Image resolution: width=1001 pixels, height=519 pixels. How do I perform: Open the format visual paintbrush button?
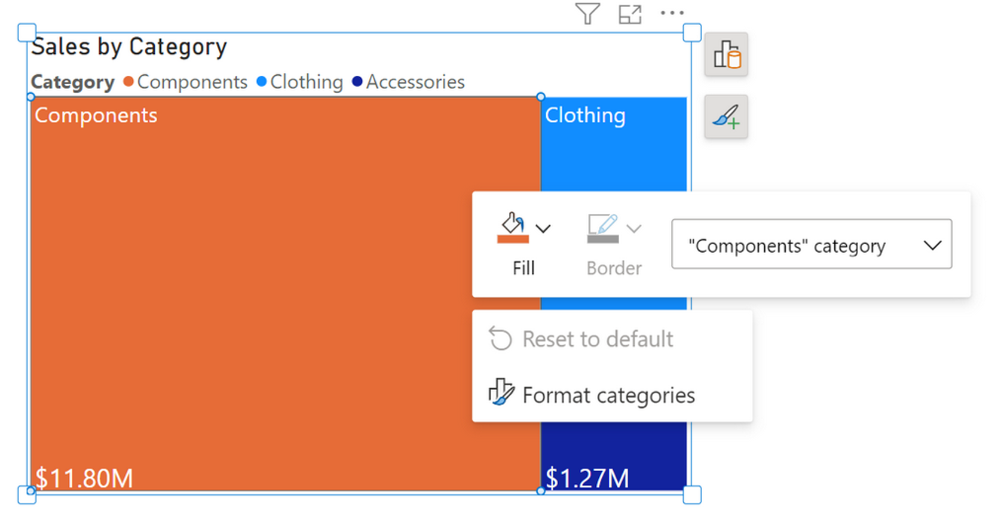coord(726,116)
